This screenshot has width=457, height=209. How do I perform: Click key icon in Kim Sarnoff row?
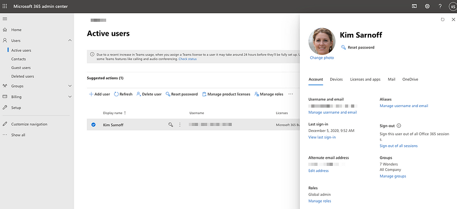pyautogui.click(x=171, y=124)
